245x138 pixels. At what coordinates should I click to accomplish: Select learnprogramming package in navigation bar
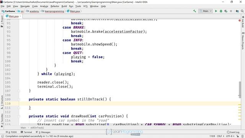tap(53, 11)
